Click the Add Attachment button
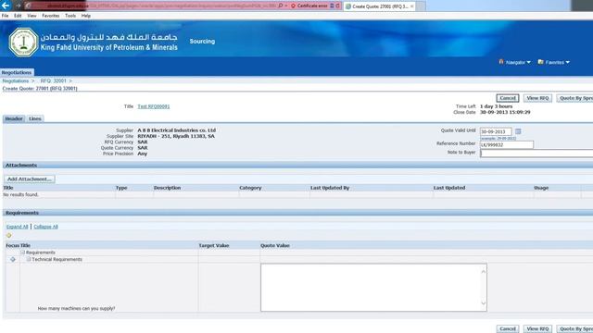This screenshot has width=593, height=333. click(x=30, y=179)
